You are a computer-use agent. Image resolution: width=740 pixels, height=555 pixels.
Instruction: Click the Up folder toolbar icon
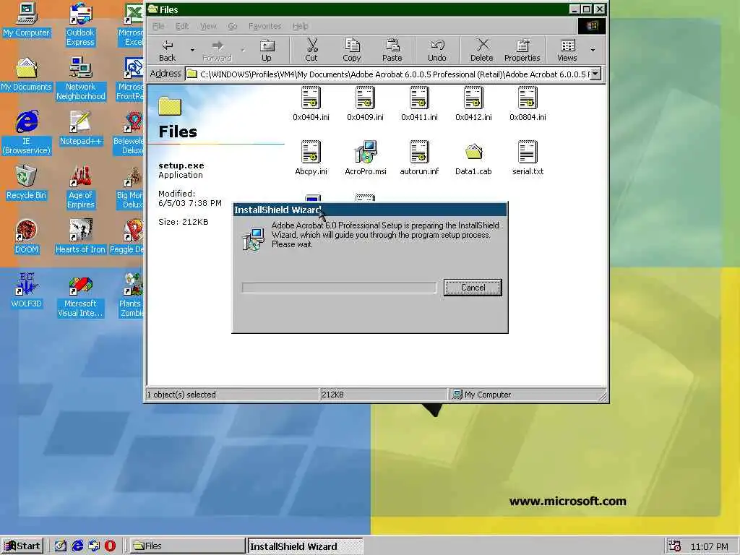(x=267, y=50)
